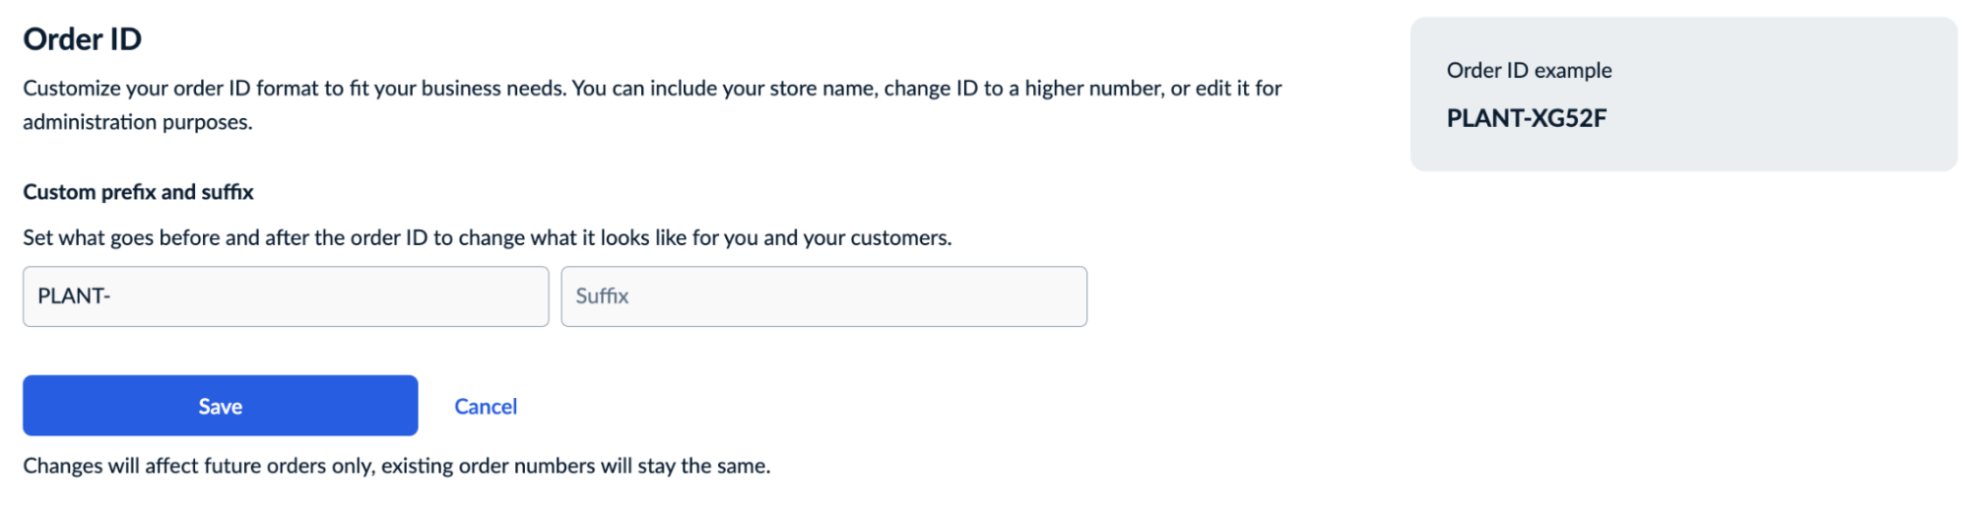Click 'change ID to a higher number' phrase

[1022, 89]
